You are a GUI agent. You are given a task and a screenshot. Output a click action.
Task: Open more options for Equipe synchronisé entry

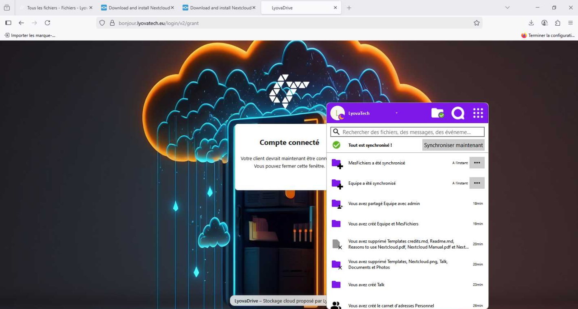point(477,183)
